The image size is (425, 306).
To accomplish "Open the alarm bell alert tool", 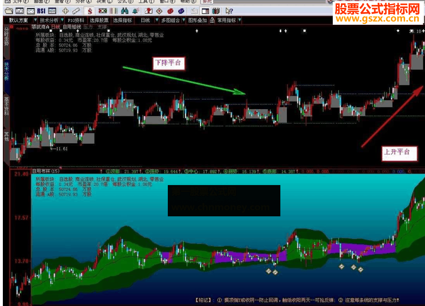I will (136, 11).
